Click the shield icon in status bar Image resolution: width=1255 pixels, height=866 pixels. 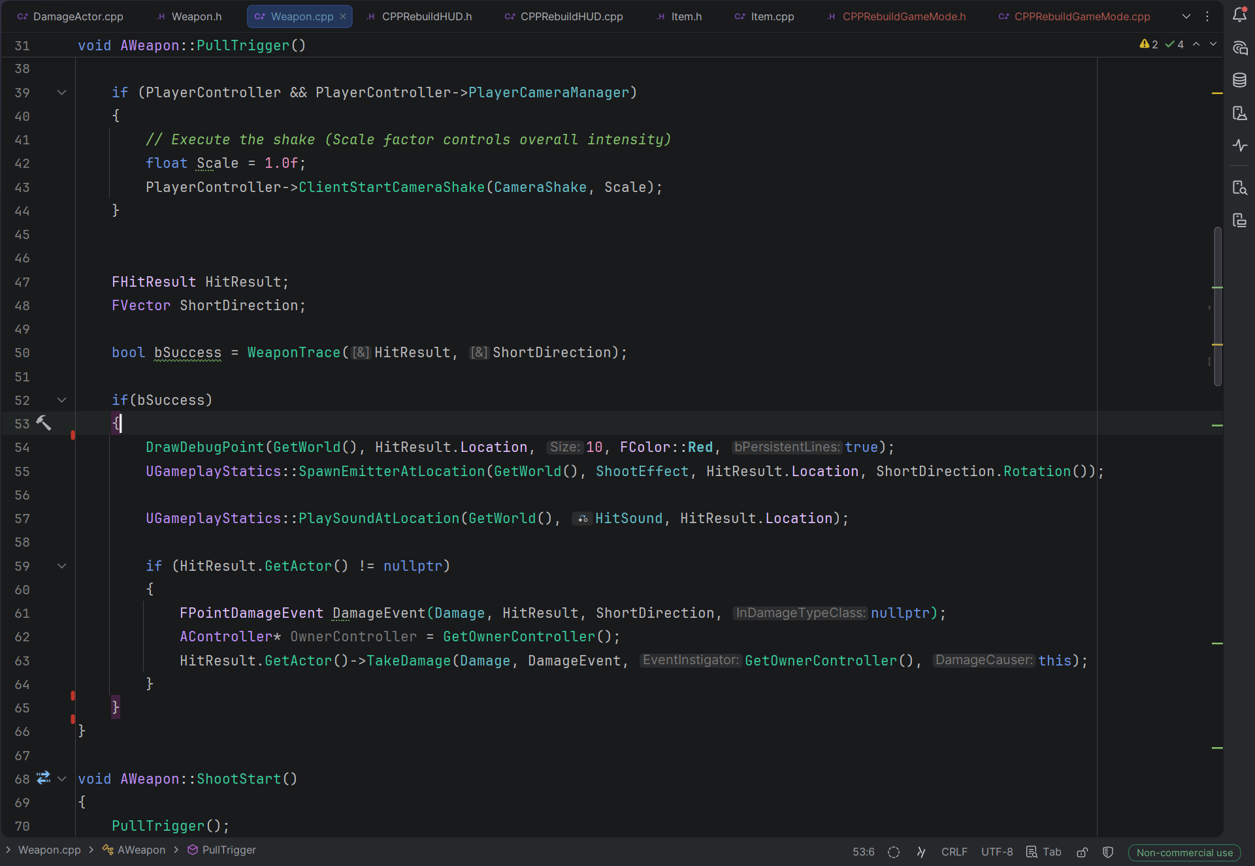pyautogui.click(x=1108, y=852)
